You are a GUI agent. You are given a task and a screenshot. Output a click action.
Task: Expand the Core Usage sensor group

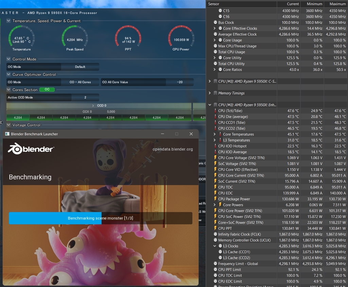click(x=214, y=40)
